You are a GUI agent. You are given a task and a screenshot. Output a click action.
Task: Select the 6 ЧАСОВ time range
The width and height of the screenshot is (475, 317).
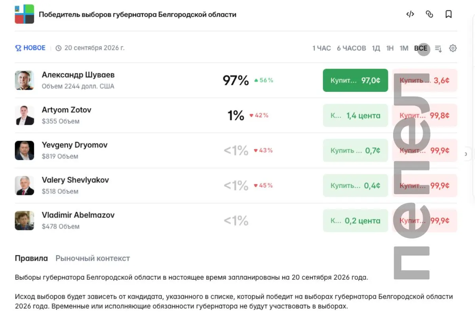tap(351, 48)
